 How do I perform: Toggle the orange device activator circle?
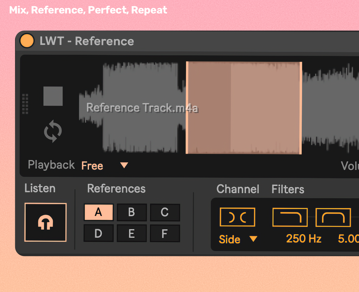coord(27,41)
